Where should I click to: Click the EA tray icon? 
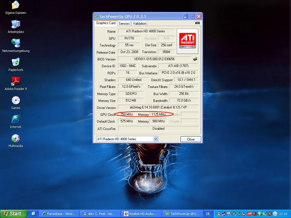pos(275,214)
